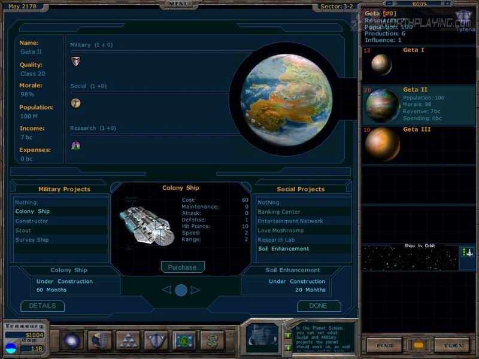This screenshot has width=479, height=359.
Task: Click the Military shield production icon
Action: click(75, 61)
